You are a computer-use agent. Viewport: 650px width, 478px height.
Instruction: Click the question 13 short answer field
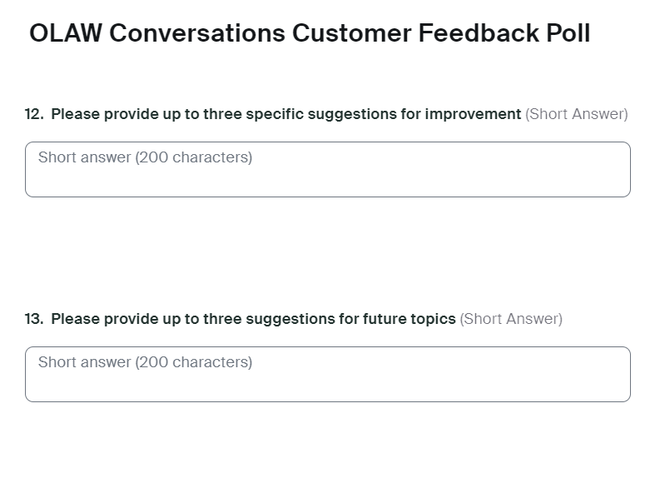(x=327, y=375)
